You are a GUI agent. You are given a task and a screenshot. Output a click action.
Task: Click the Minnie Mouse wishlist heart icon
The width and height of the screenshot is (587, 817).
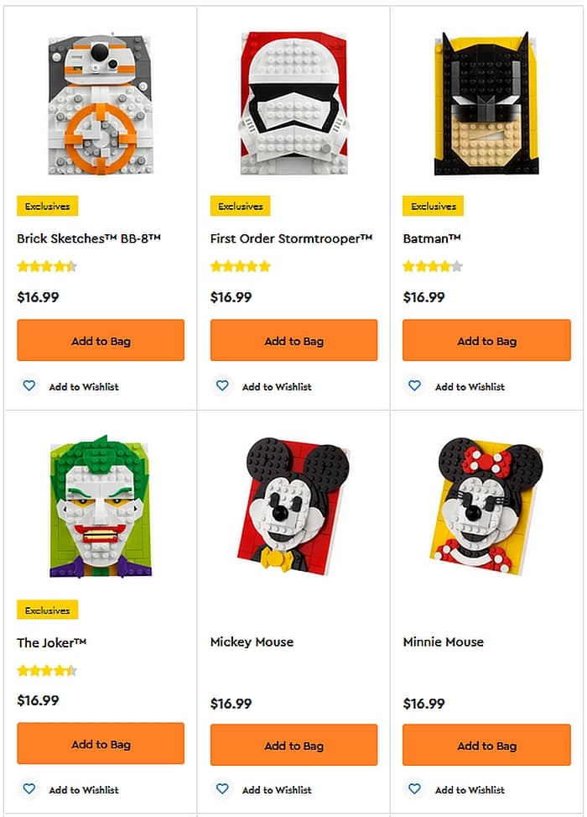[x=415, y=789]
